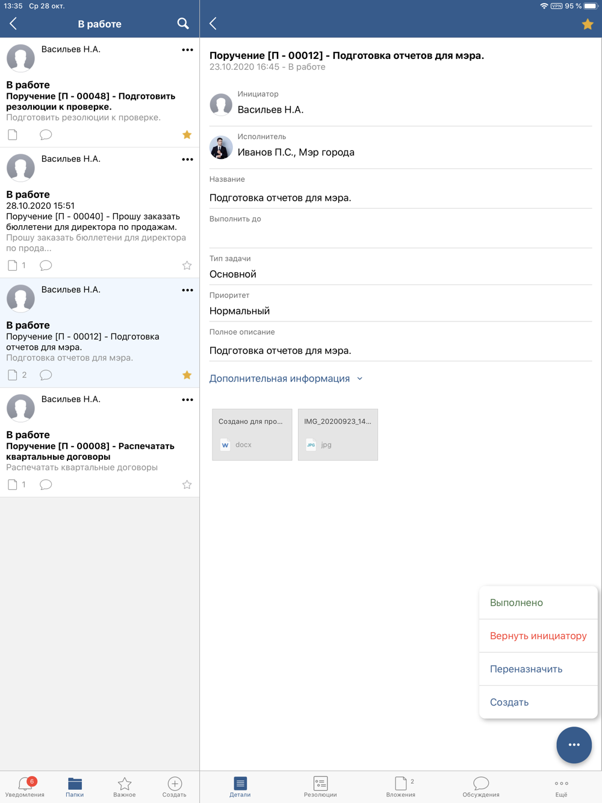602x803 pixels.
Task: Open Уведомления tab with badge
Action: (x=25, y=787)
